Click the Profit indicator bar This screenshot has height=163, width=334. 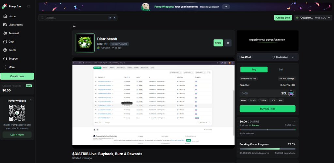point(267,130)
